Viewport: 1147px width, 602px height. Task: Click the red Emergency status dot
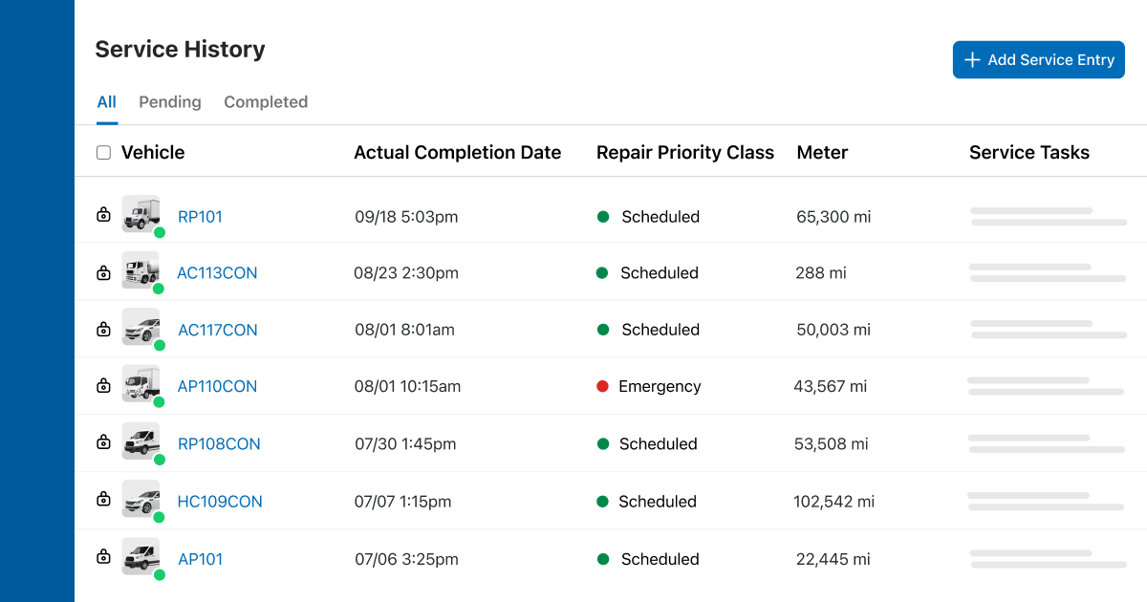pos(602,386)
